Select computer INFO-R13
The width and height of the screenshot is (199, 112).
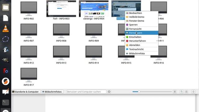[61, 55]
